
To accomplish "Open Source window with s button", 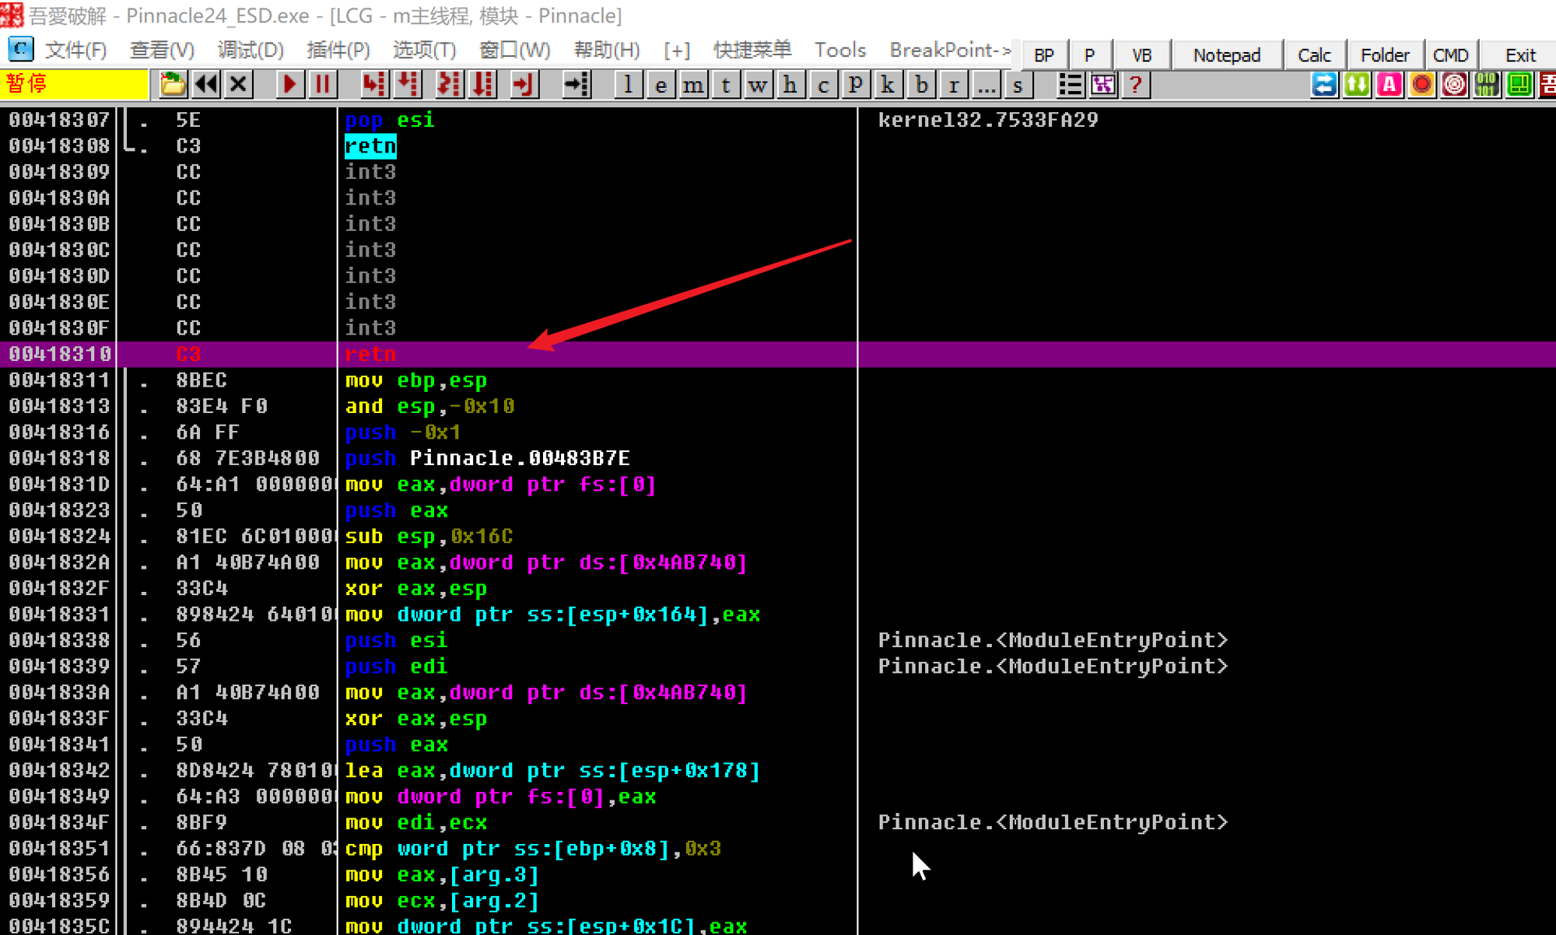I will click(1018, 84).
